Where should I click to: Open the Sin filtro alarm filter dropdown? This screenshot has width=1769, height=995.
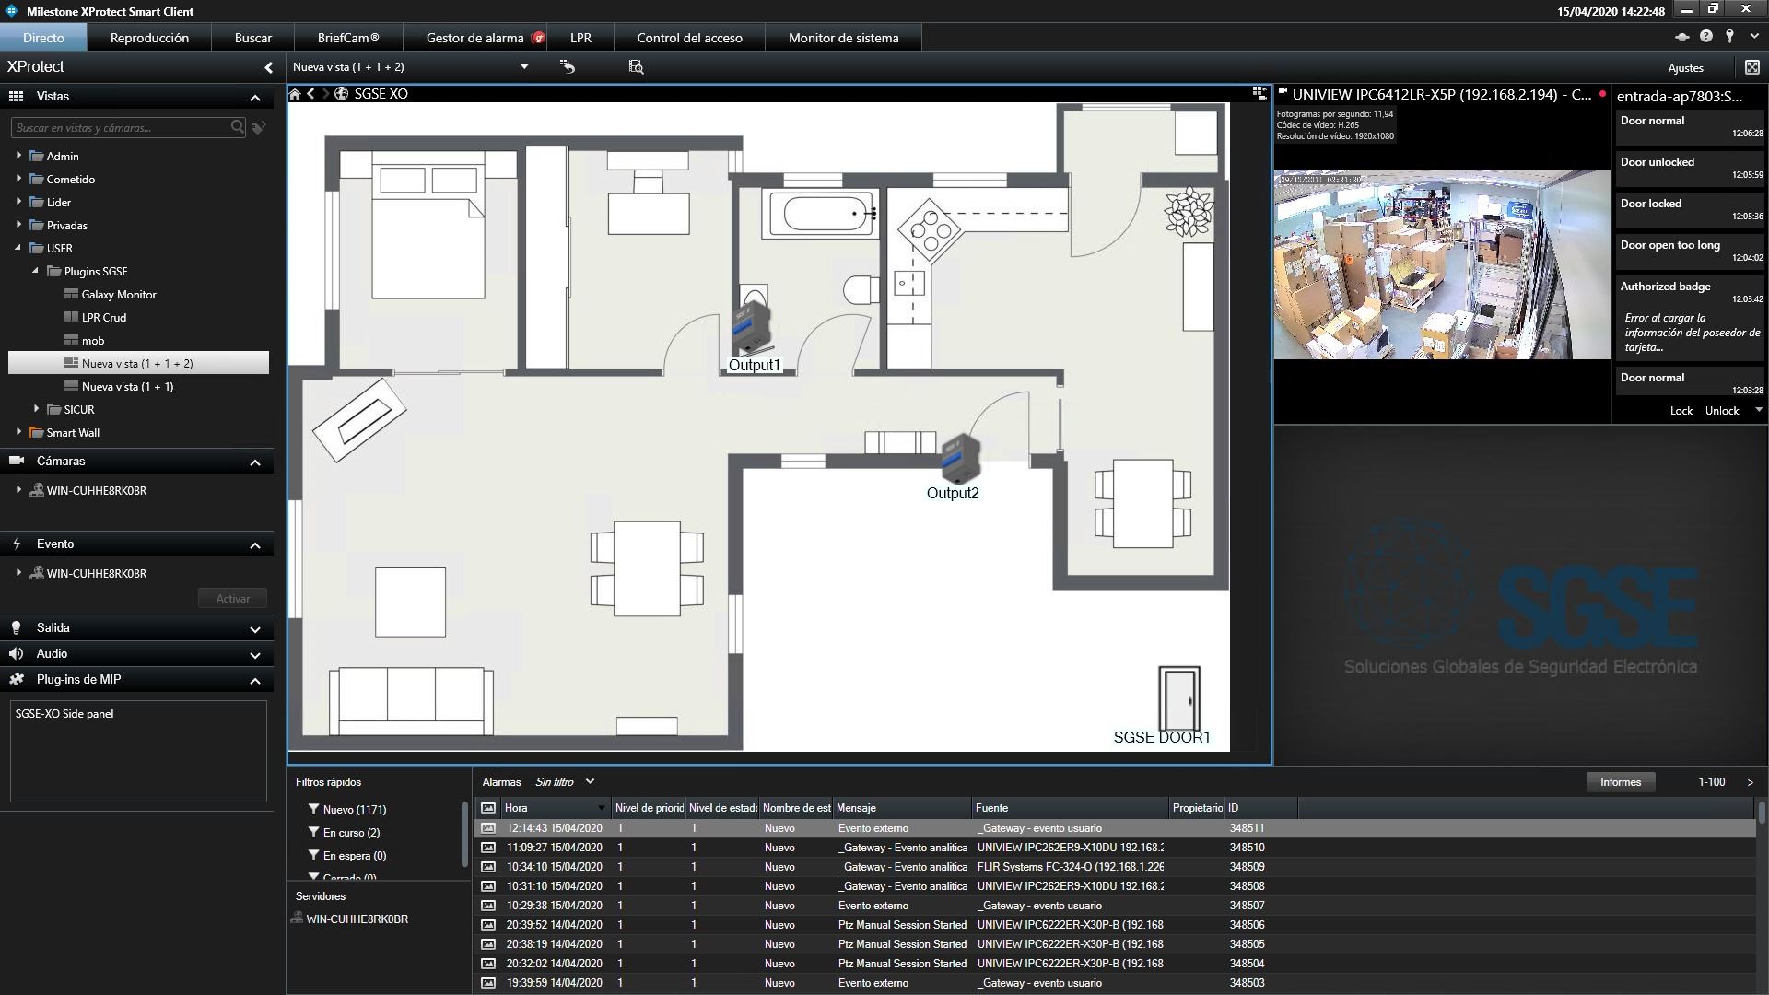(590, 781)
